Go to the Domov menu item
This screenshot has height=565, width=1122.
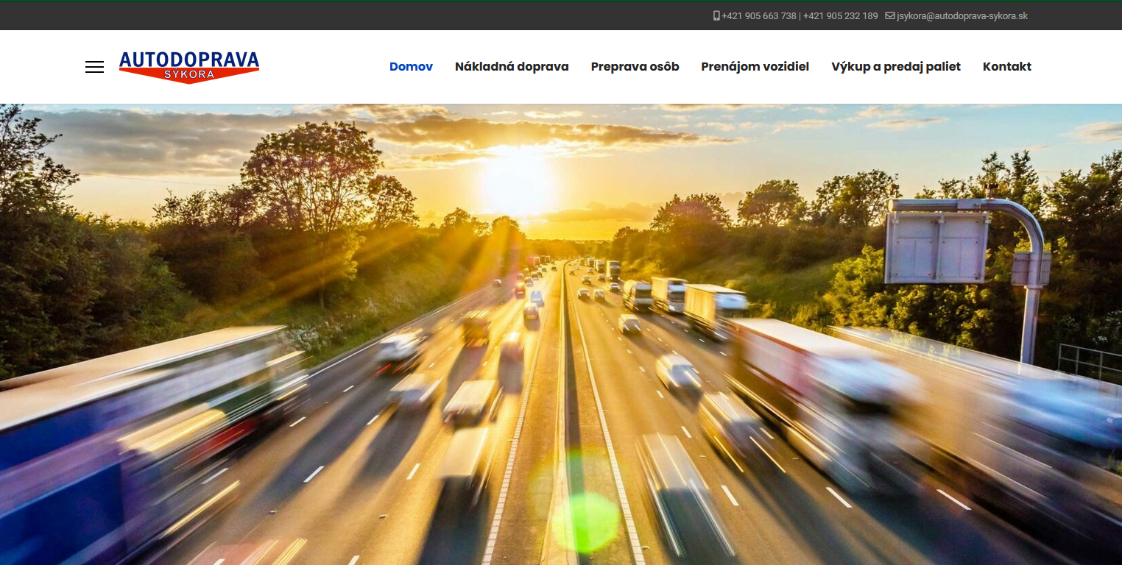click(411, 66)
